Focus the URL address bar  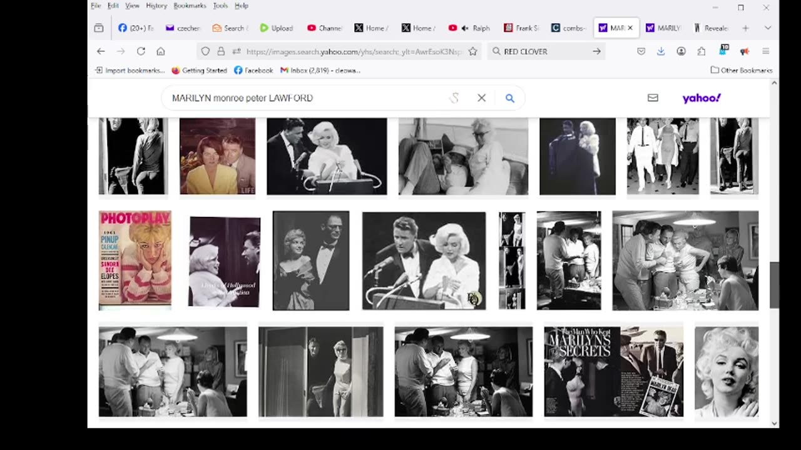click(354, 51)
